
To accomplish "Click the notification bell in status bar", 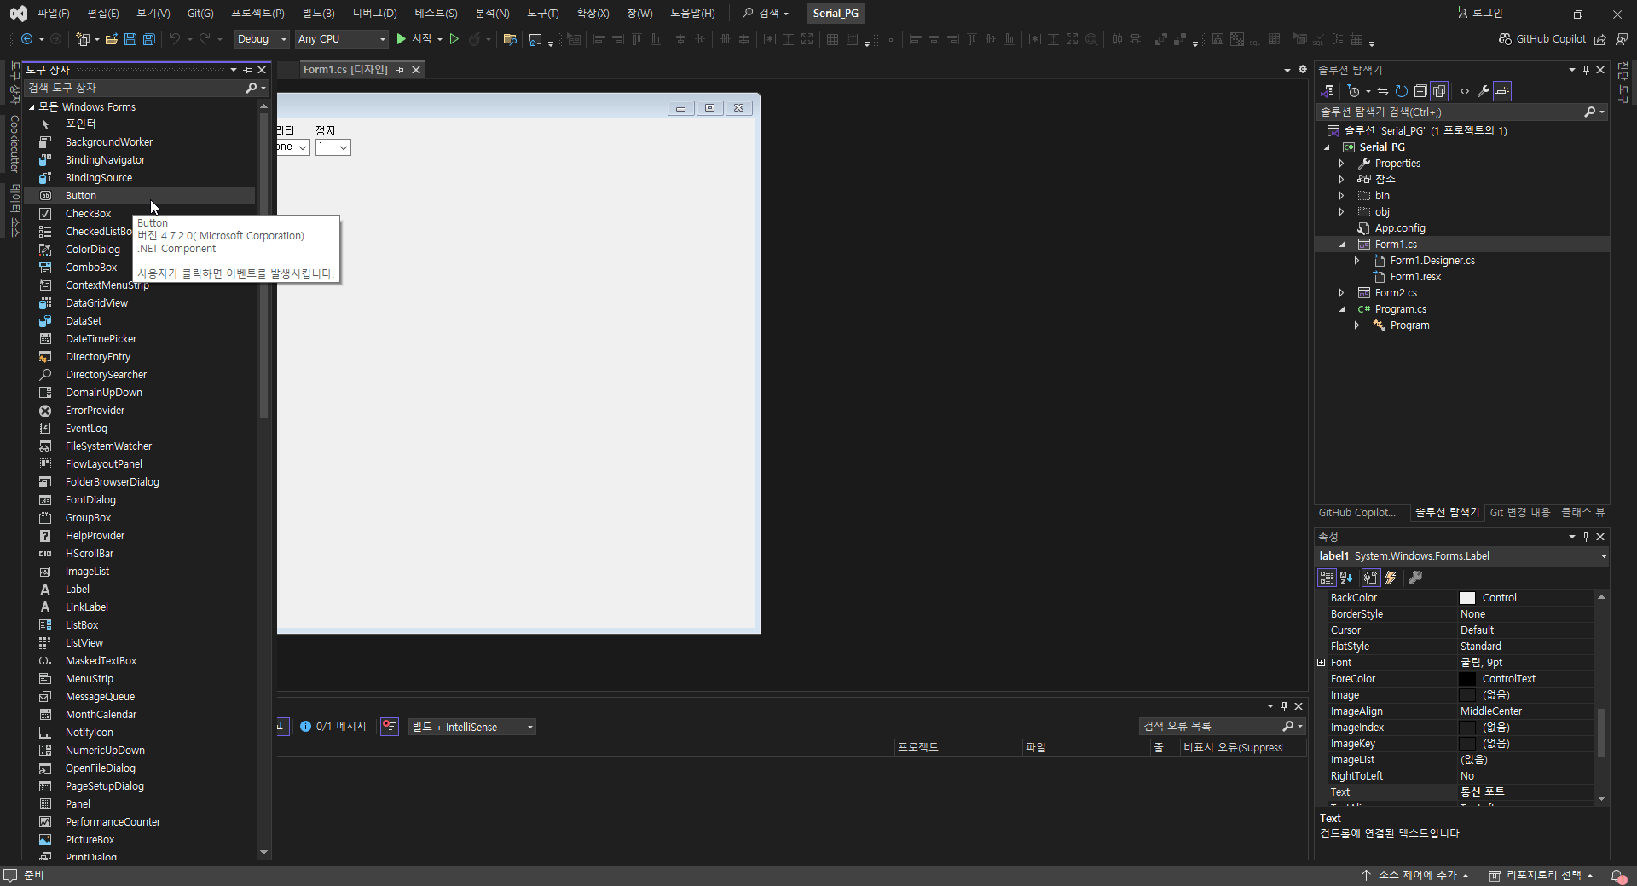I will [x=1617, y=875].
